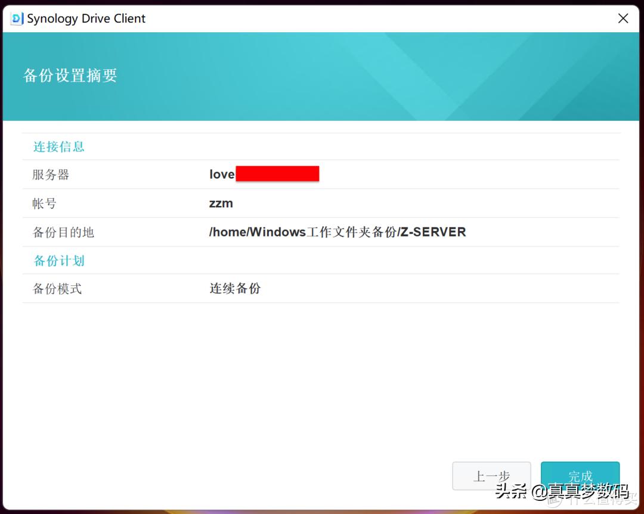Click the 完成 button to finish setup

580,476
